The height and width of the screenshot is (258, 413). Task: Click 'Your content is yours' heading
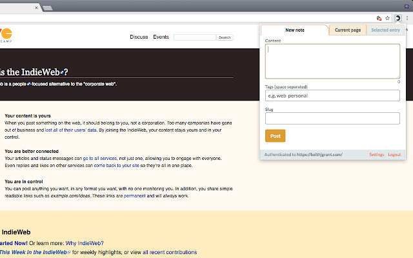tap(28, 116)
